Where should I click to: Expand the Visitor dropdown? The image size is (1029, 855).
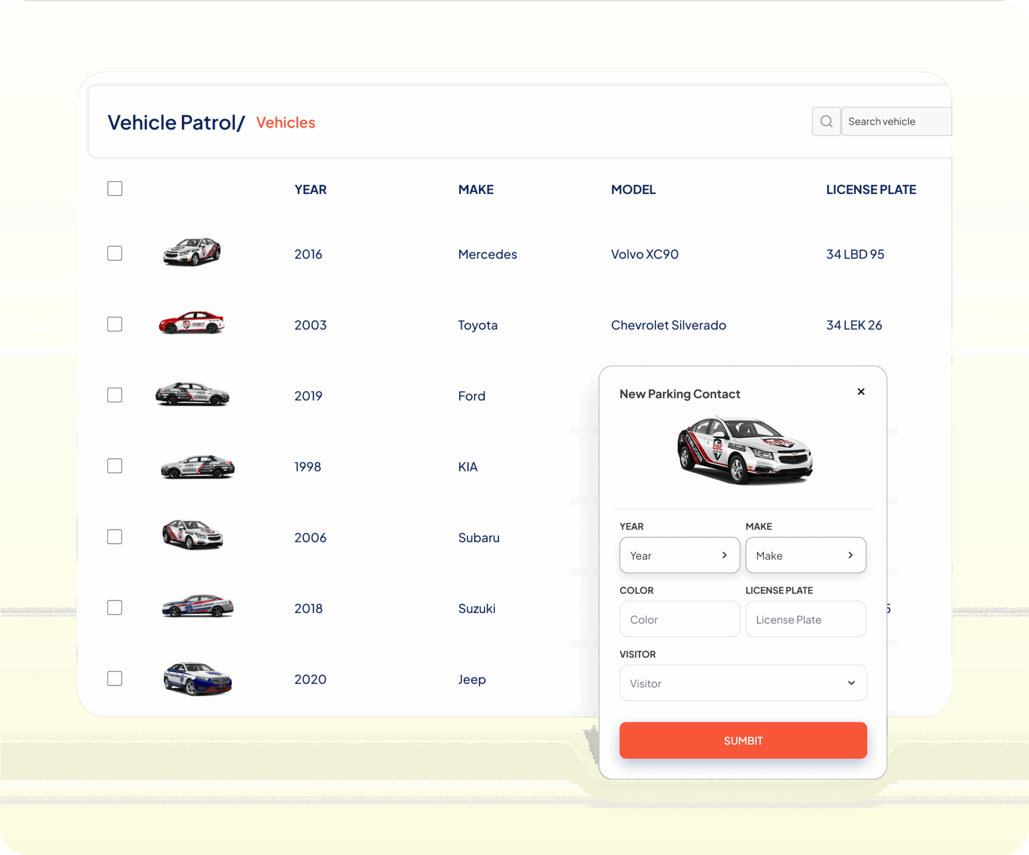pyautogui.click(x=743, y=683)
